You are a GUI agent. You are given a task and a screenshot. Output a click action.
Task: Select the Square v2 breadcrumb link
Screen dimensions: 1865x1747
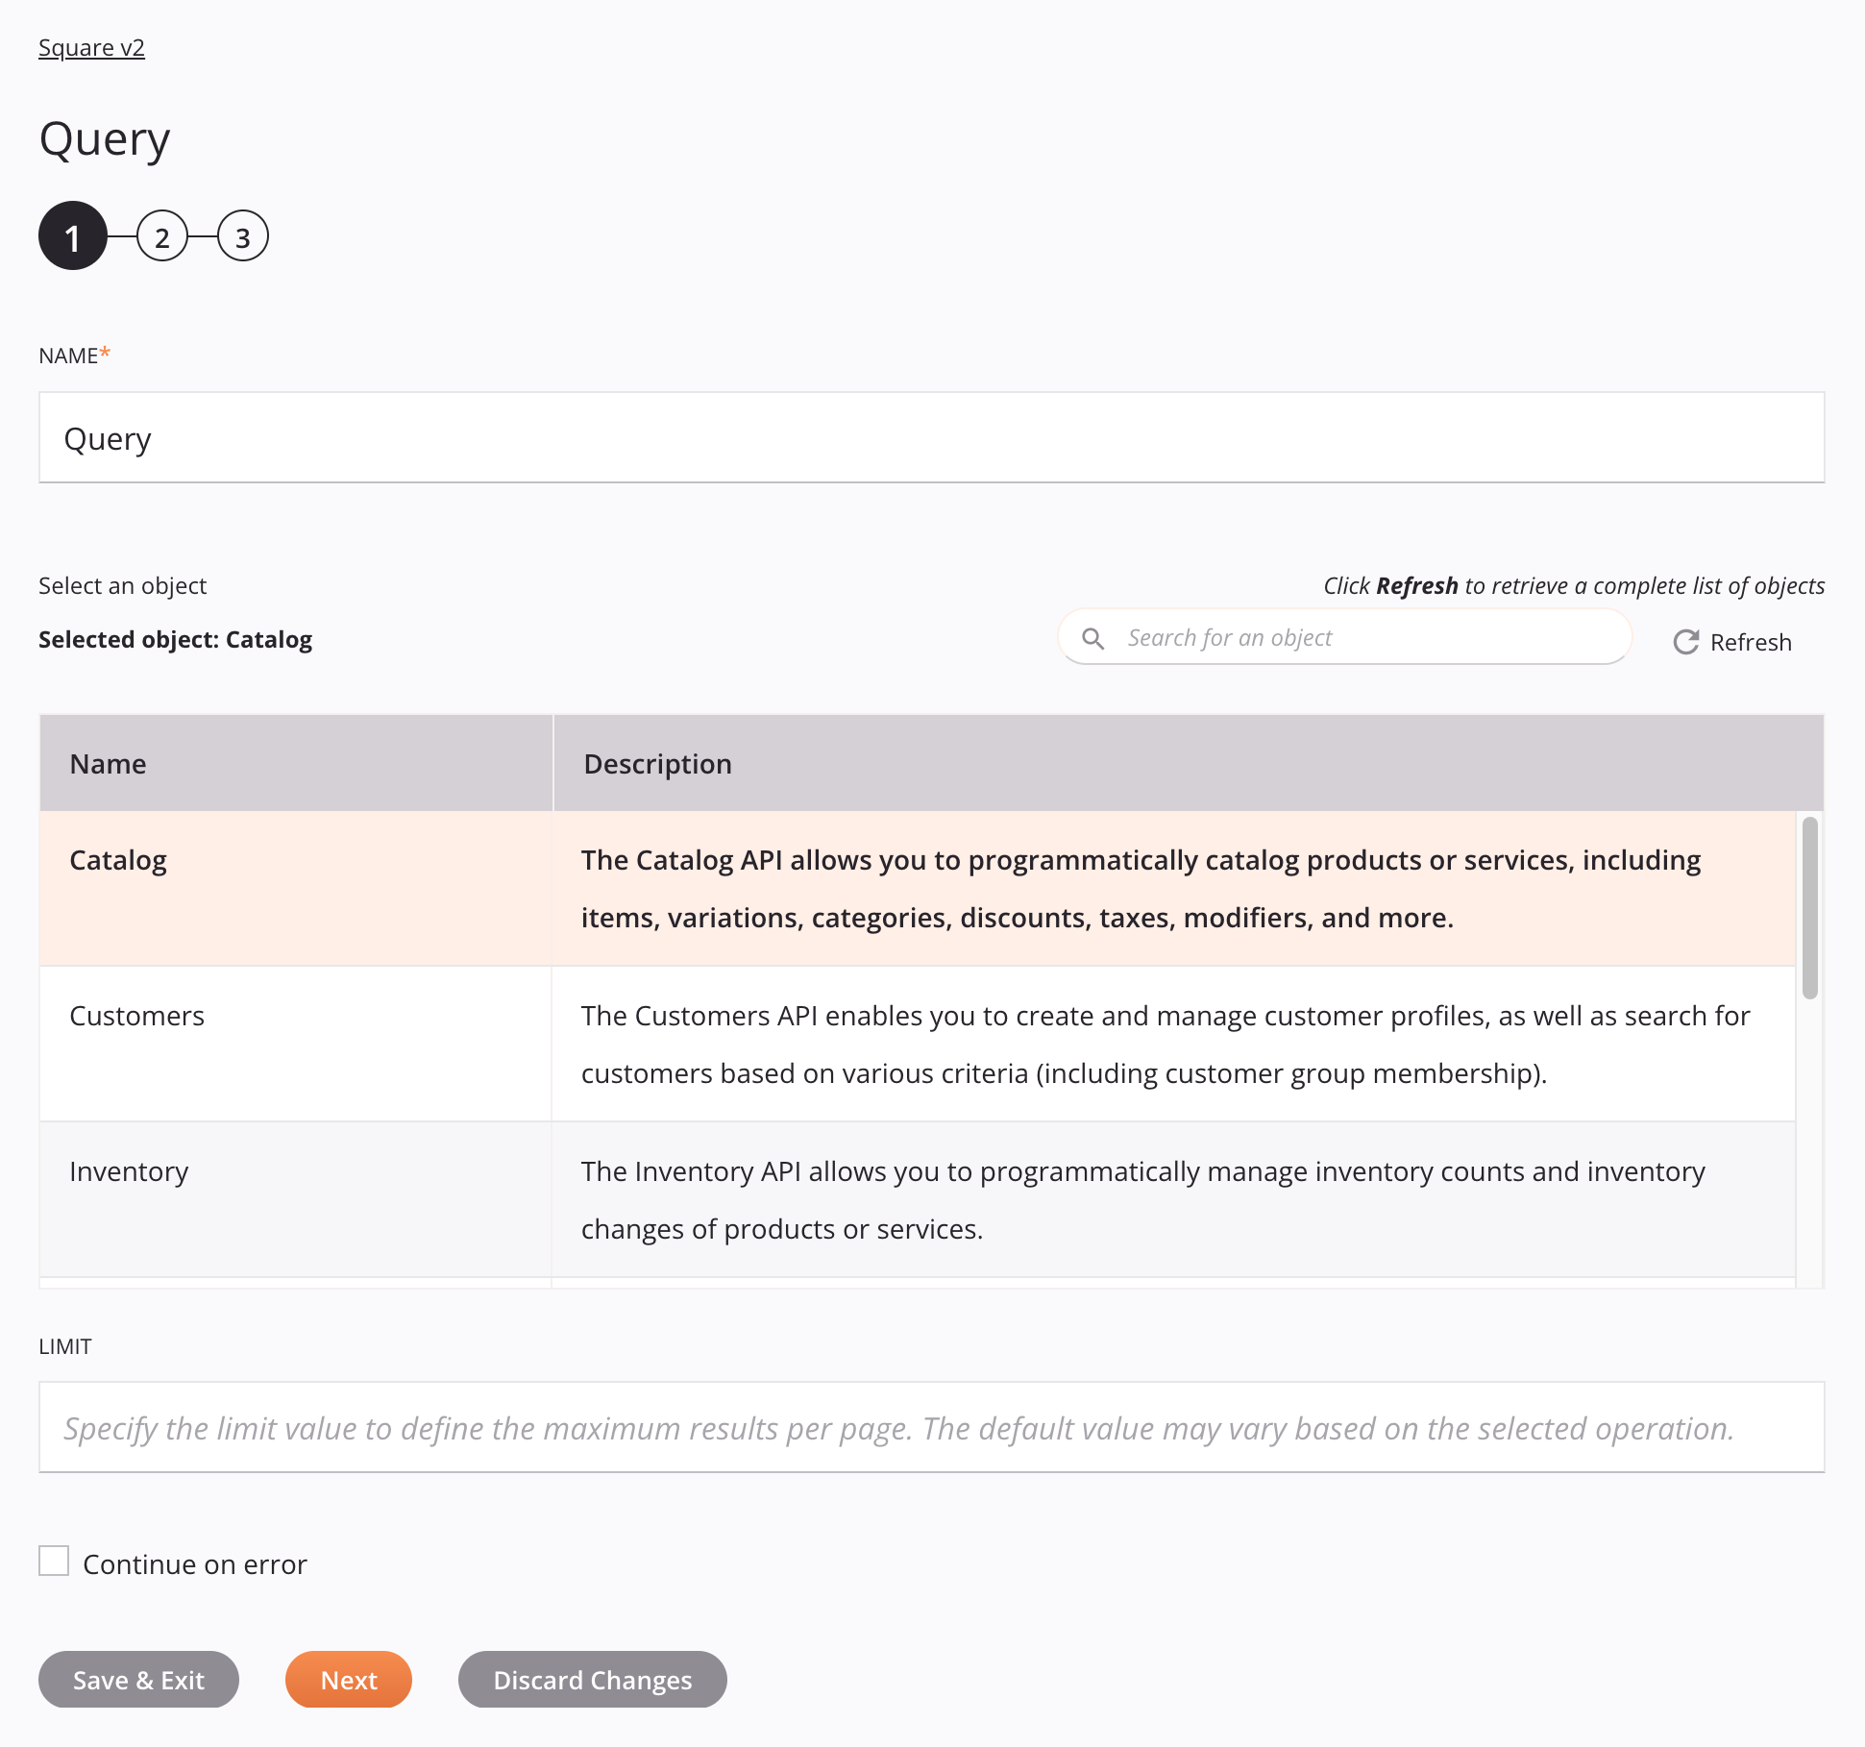[x=92, y=48]
